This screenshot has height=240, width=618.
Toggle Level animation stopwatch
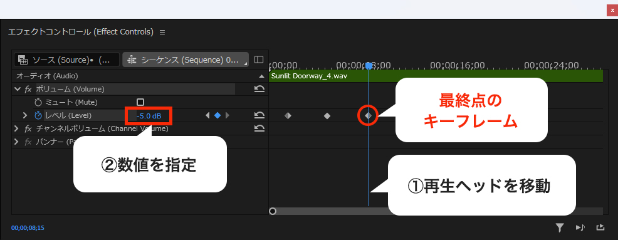(38, 115)
